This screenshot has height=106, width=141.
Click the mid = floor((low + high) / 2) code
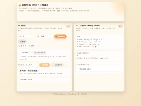[91, 40]
